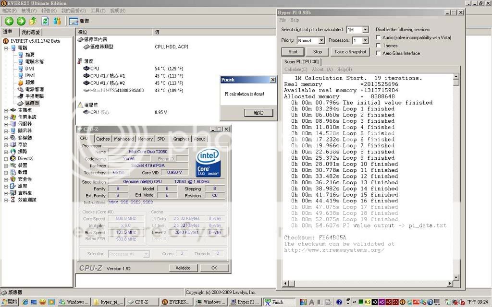Switch to the 我的最愛 favorites tab
Image resolution: width=492 pixels, height=307 pixels.
(x=31, y=32)
